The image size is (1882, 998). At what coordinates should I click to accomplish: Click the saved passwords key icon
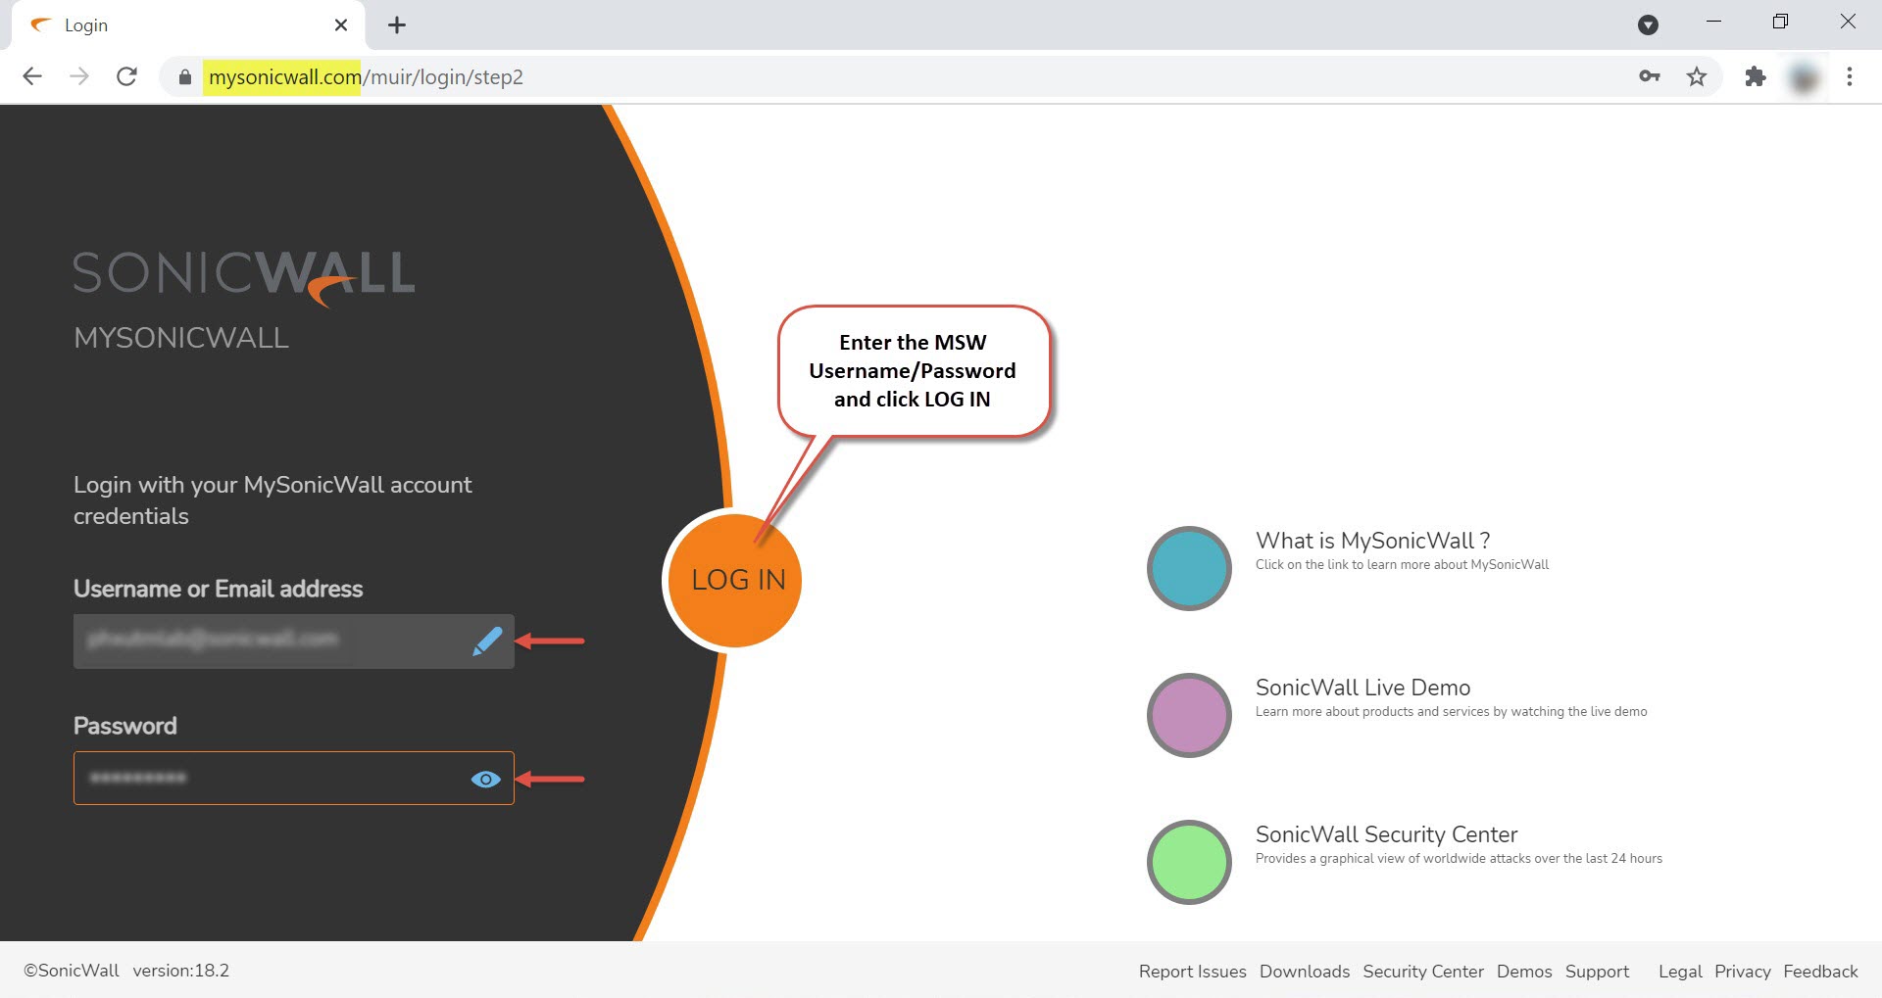point(1650,76)
